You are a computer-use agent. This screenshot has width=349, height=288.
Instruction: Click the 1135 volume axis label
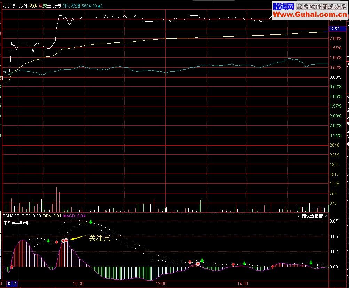tap(334, 184)
